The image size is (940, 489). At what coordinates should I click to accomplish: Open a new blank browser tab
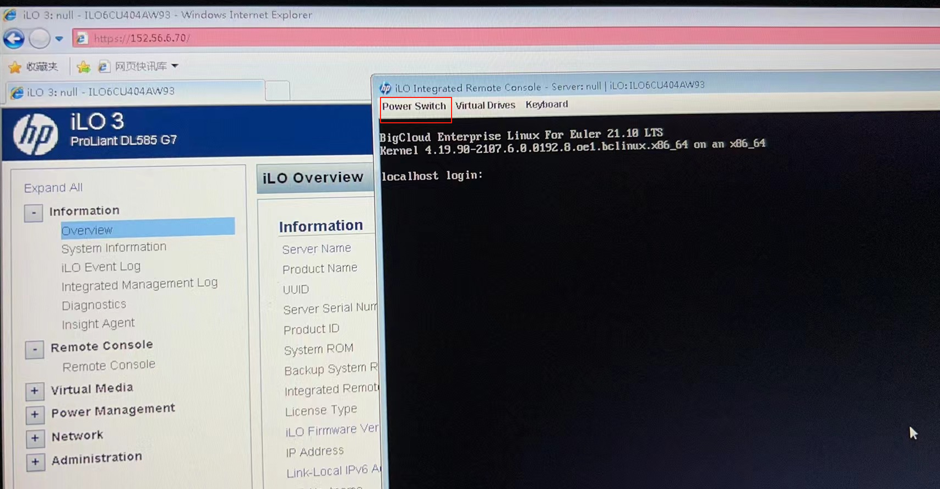278,91
